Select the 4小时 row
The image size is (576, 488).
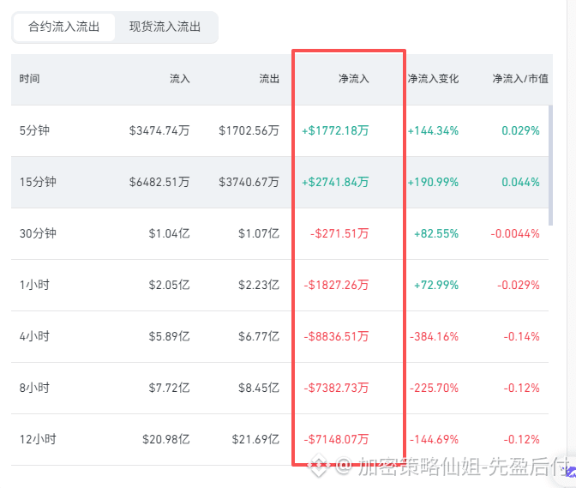[x=280, y=336]
